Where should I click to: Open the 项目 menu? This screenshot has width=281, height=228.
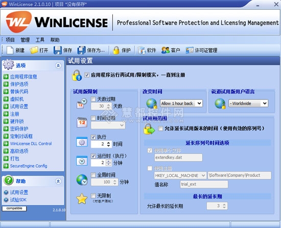tap(10, 40)
